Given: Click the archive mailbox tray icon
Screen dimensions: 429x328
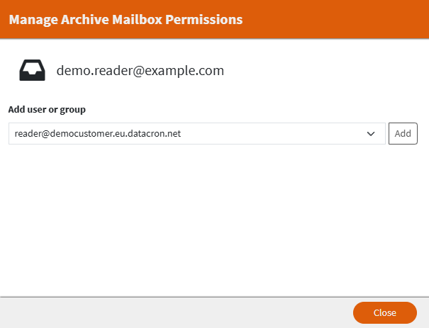Looking at the screenshot, I should pyautogui.click(x=32, y=70).
